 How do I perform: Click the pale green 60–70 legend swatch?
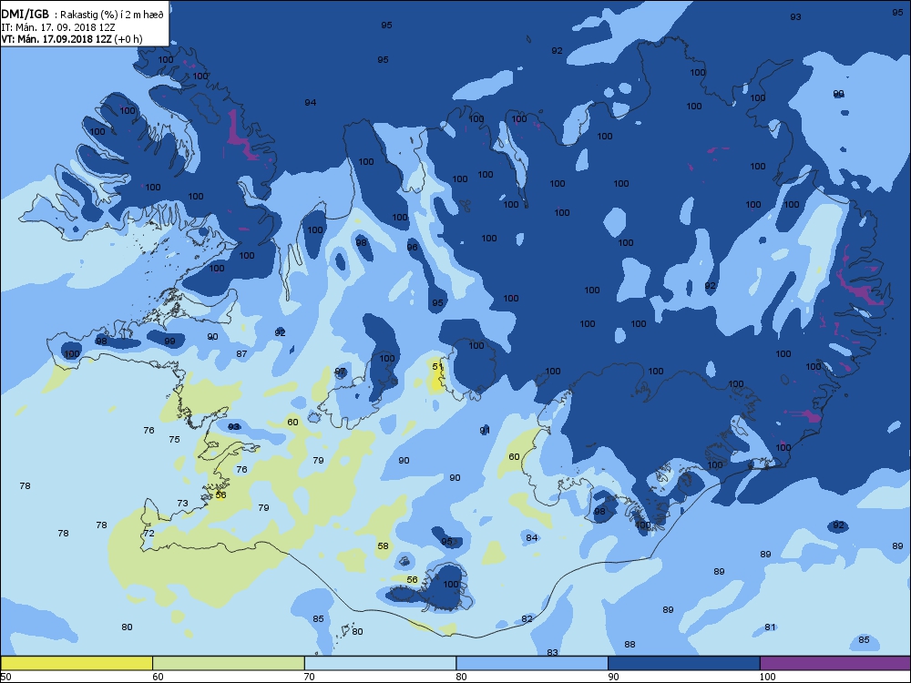(x=229, y=663)
